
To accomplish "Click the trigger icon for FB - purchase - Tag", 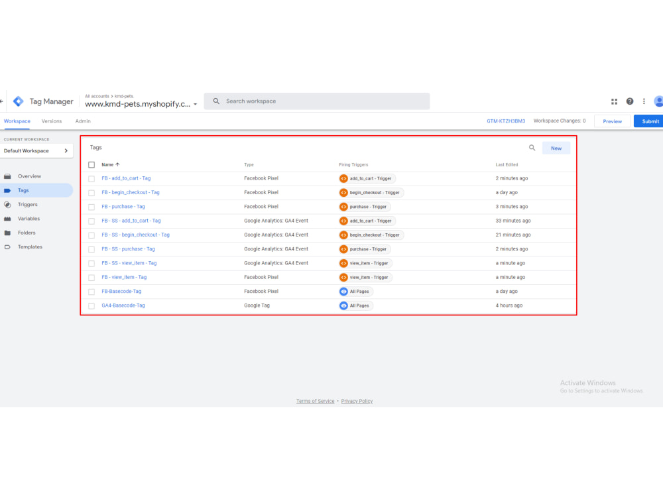I will point(343,207).
